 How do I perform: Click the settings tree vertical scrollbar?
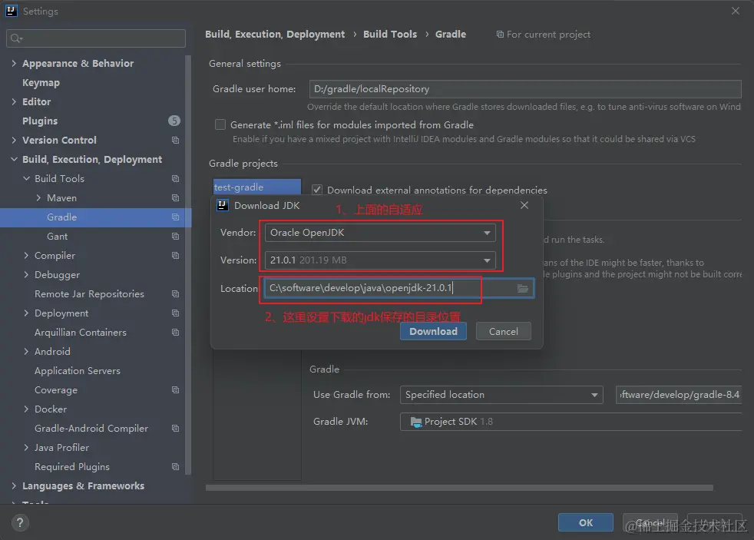pyautogui.click(x=188, y=264)
